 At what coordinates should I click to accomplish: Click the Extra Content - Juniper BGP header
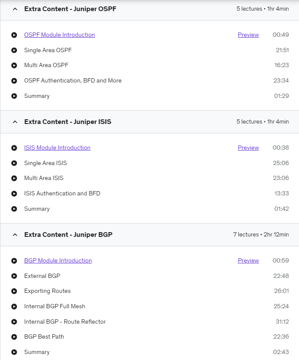point(149,235)
